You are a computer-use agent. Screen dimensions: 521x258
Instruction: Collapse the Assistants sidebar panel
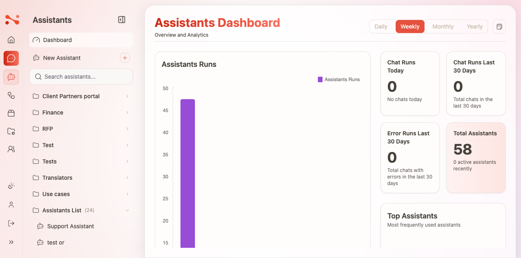click(122, 20)
